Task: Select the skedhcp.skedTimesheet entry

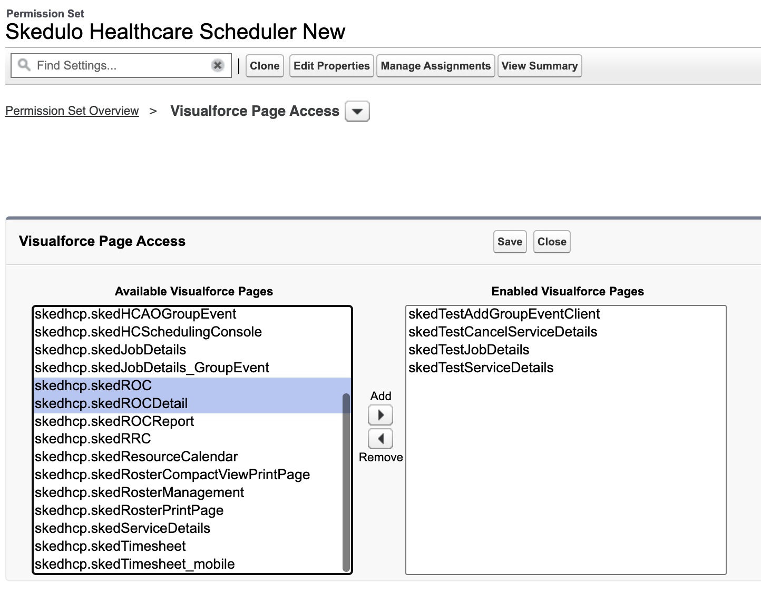Action: click(x=188, y=547)
